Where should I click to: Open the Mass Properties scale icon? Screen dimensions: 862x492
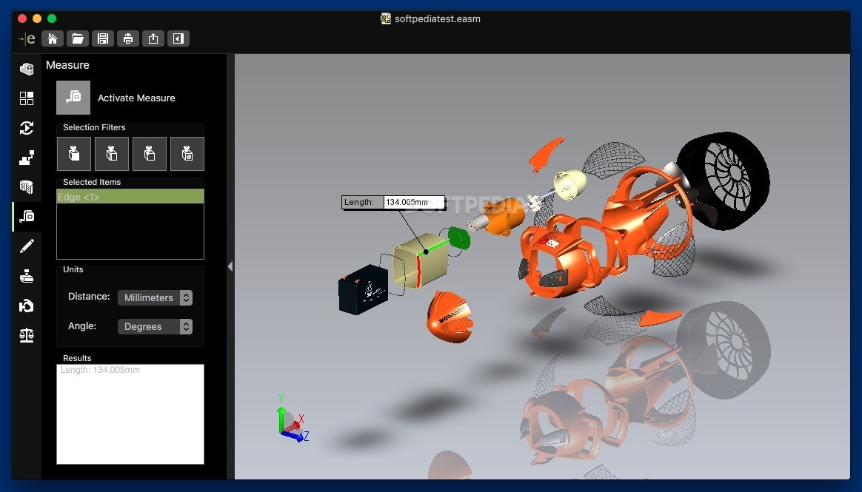pyautogui.click(x=27, y=334)
